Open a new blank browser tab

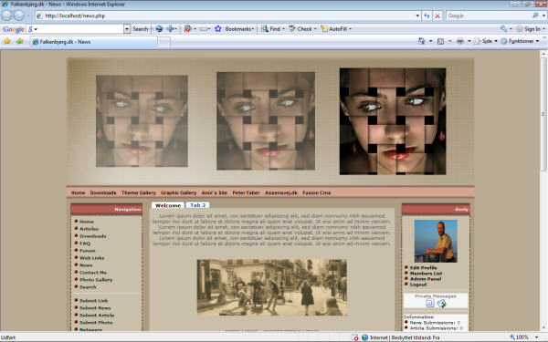pyautogui.click(x=164, y=42)
